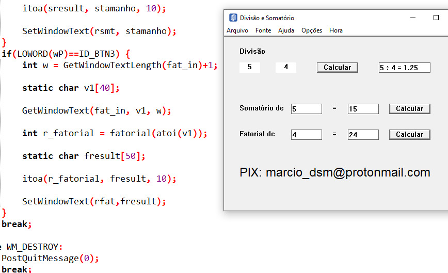The width and height of the screenshot is (448, 273).
Task: Click code line int w GetWindowTextLength
Action: point(120,66)
